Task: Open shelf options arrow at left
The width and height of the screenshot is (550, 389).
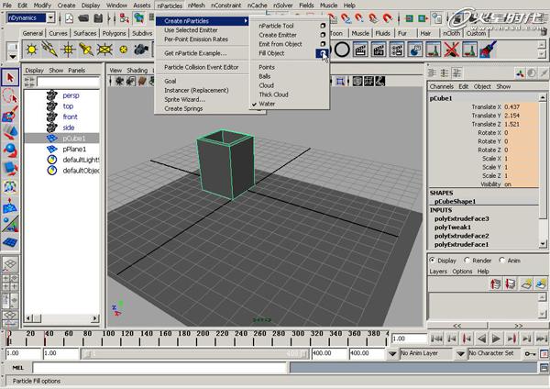Action: tap(13, 56)
